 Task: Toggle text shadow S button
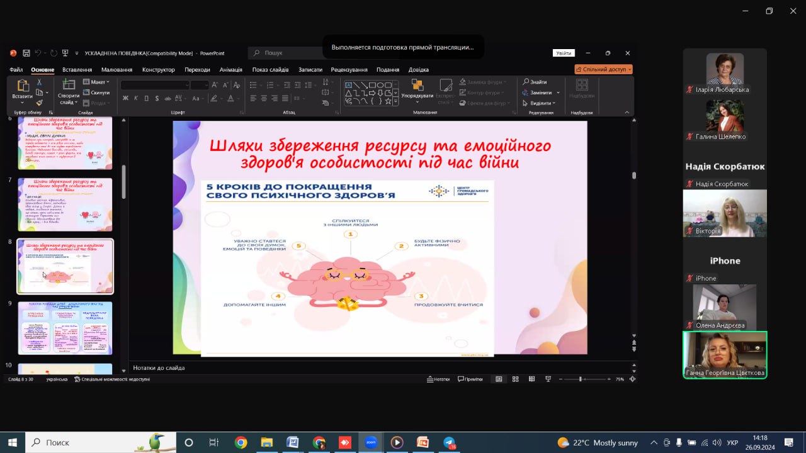(157, 98)
